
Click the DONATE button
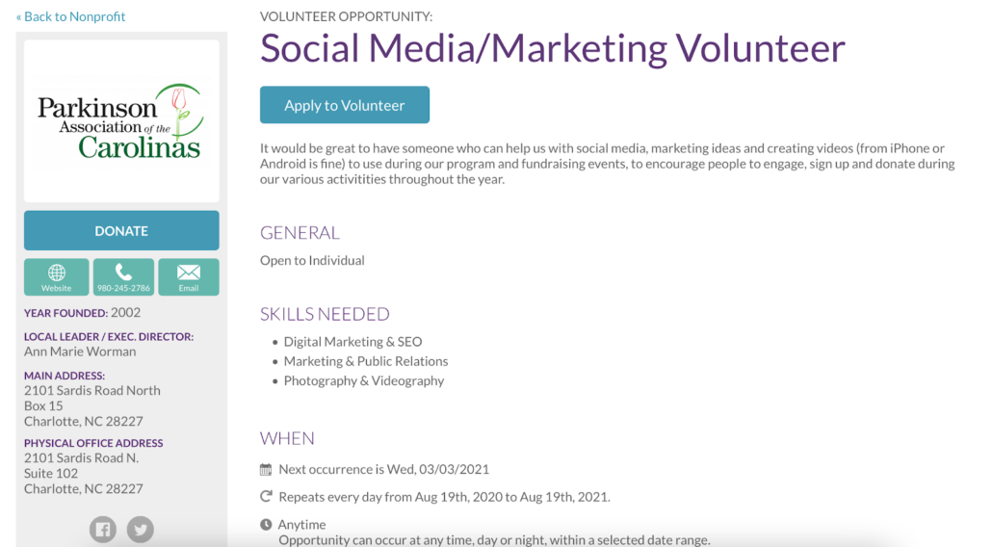(x=121, y=231)
